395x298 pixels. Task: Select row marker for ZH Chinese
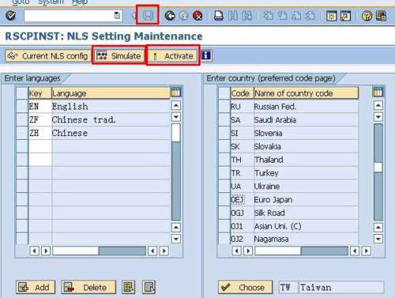tap(22, 133)
